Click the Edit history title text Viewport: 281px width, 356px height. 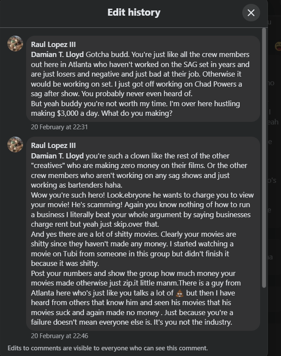click(134, 12)
